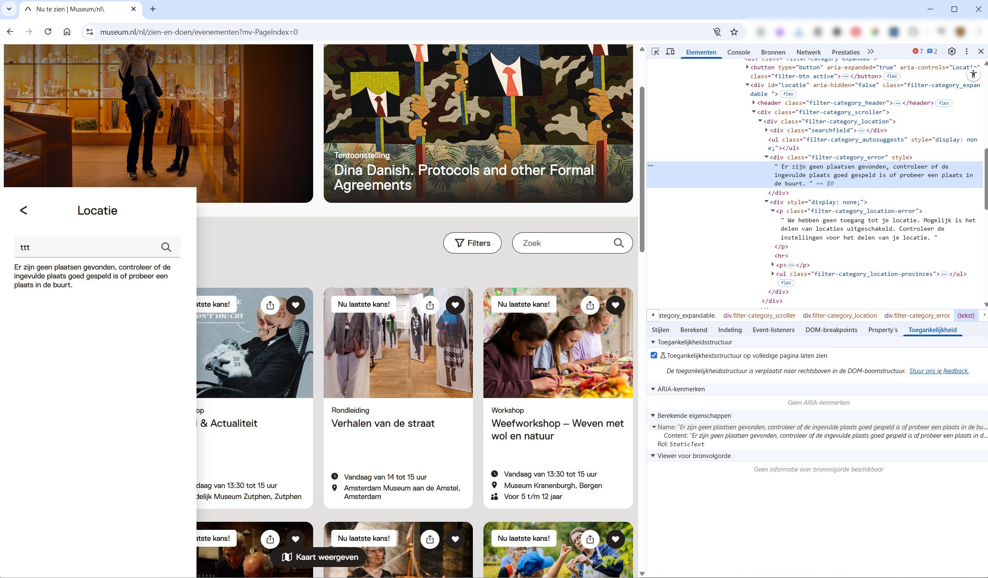This screenshot has height=578, width=988.
Task: Share the bottom-right garden event card
Action: click(590, 539)
